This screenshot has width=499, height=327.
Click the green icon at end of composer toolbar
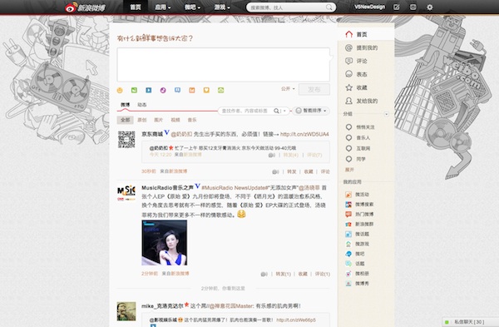tap(221, 91)
